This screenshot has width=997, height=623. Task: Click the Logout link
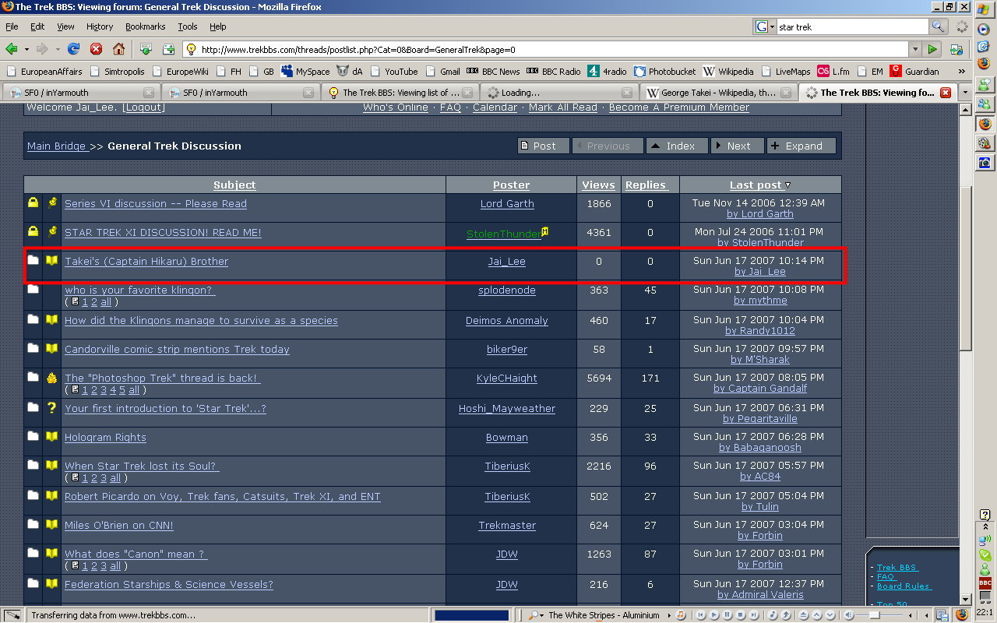tap(144, 107)
